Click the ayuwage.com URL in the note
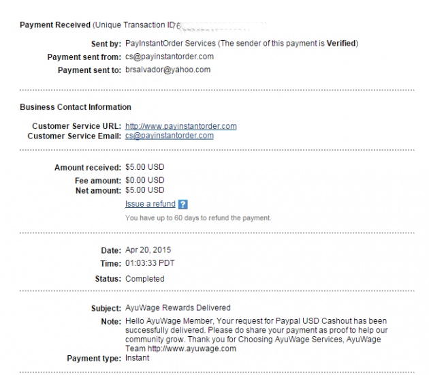This screenshot has height=375, width=429. pyautogui.click(x=192, y=348)
